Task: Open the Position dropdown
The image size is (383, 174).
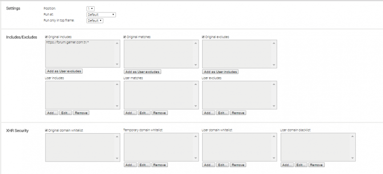Action: (90, 8)
